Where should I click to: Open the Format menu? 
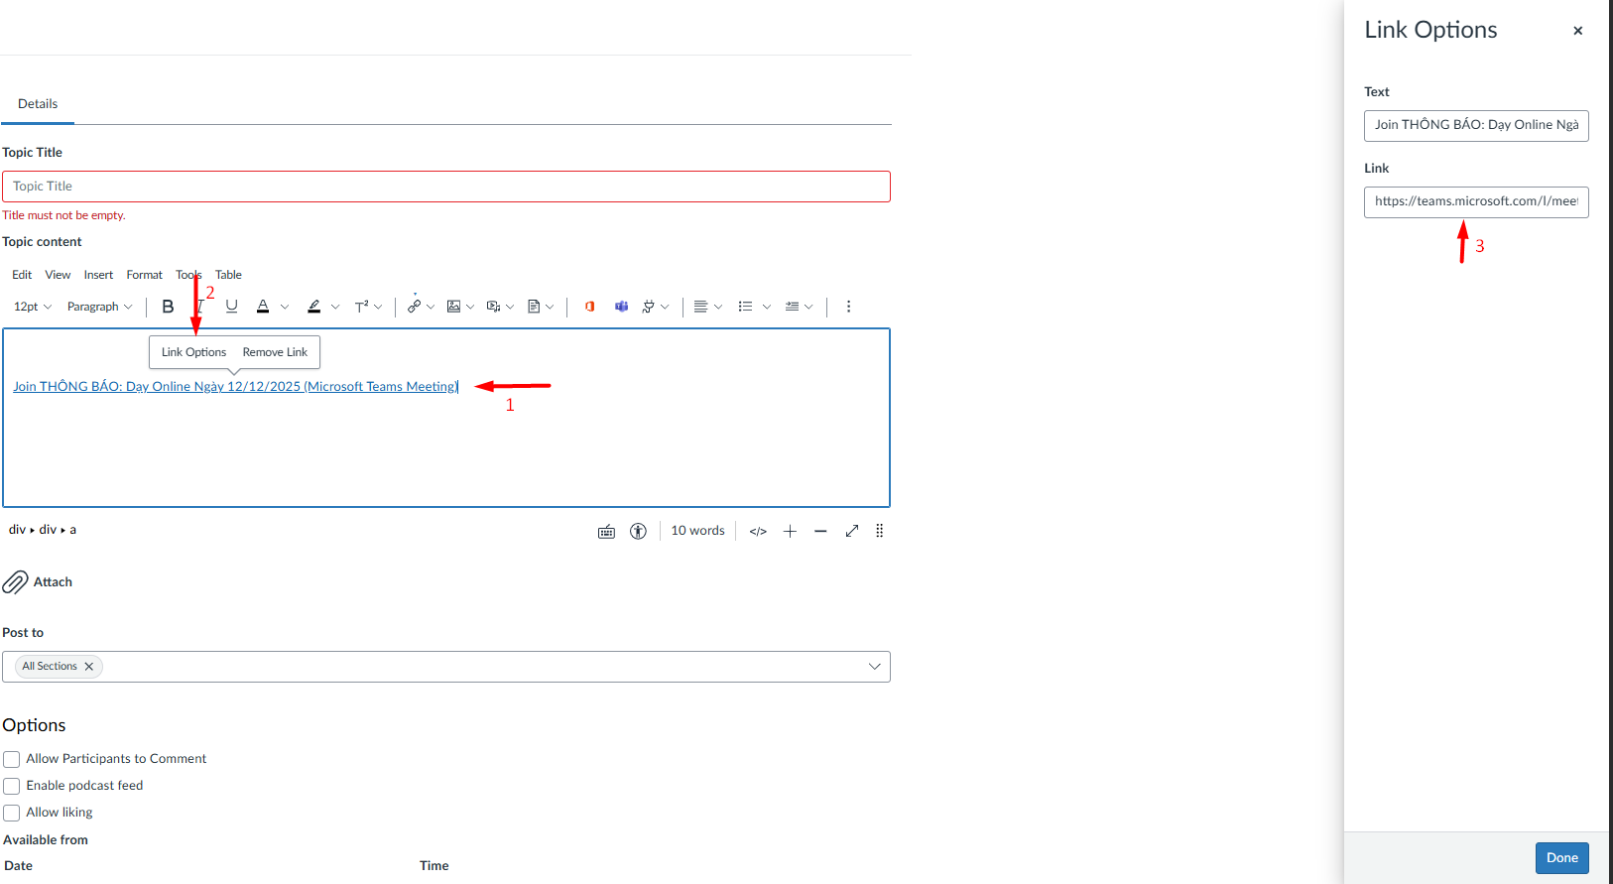pyautogui.click(x=144, y=275)
